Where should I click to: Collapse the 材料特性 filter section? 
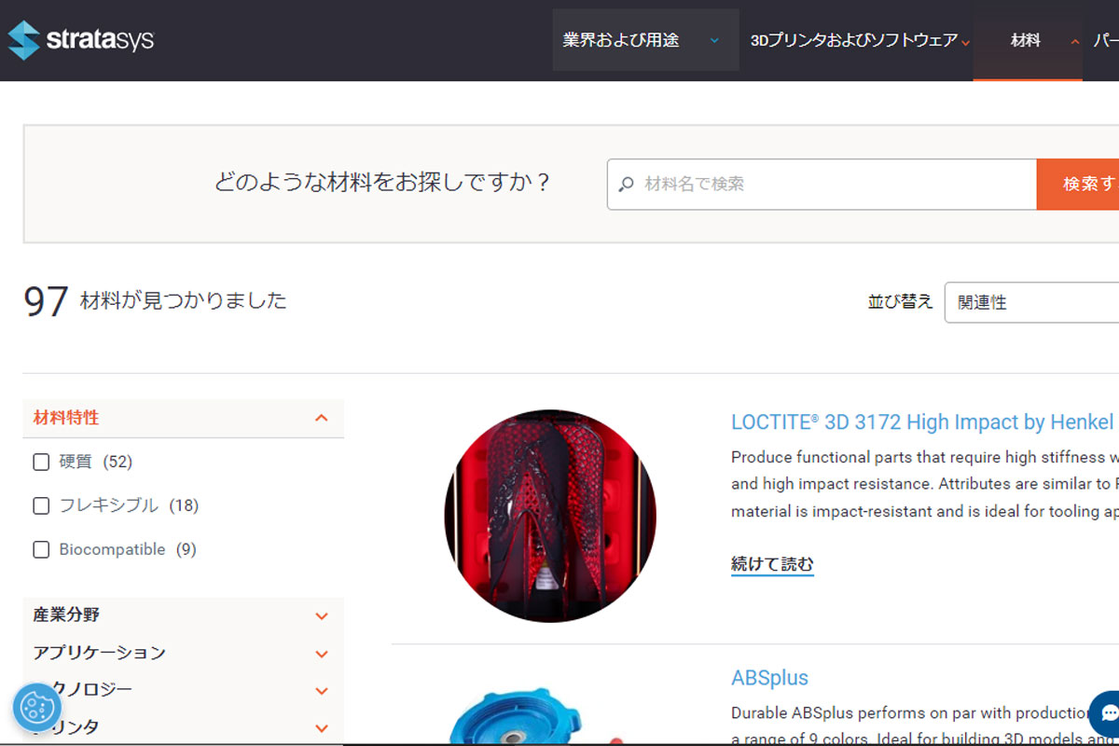[183, 418]
